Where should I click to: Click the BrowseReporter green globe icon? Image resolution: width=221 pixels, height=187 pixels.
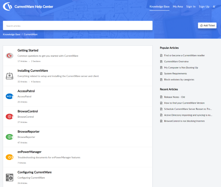coord(9,137)
